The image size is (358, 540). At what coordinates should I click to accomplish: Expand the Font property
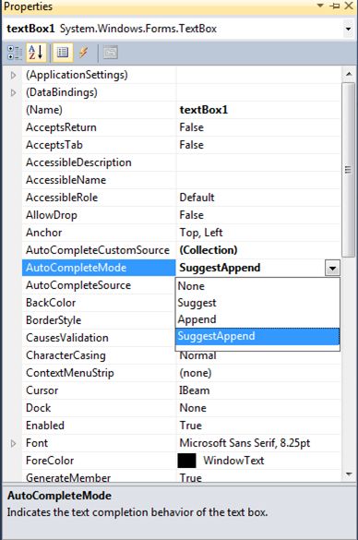(13, 443)
